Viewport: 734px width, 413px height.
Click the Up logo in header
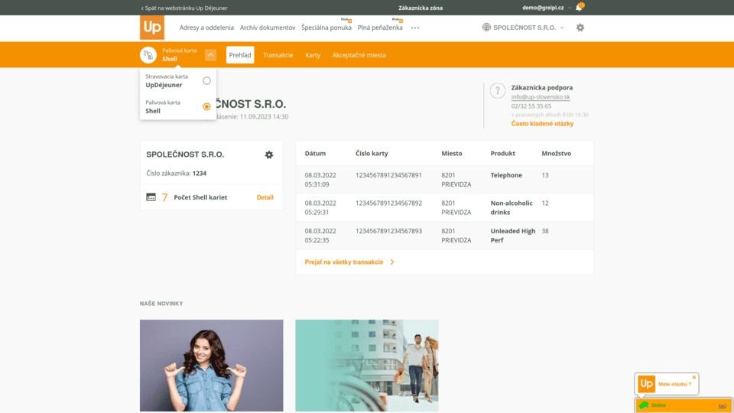tap(152, 28)
